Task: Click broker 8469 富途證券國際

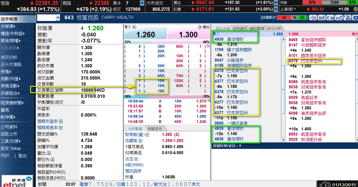Action: pyautogui.click(x=307, y=40)
